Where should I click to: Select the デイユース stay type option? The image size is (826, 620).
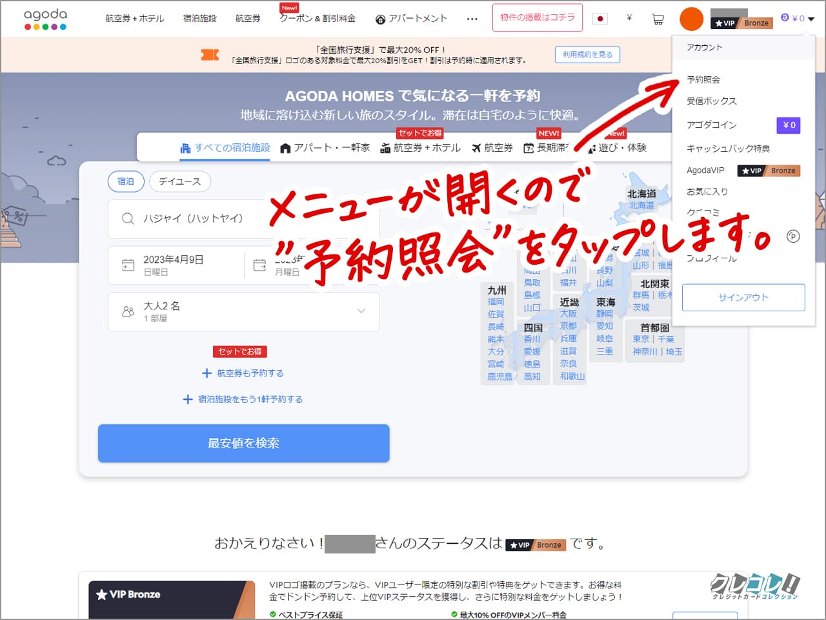click(x=180, y=181)
